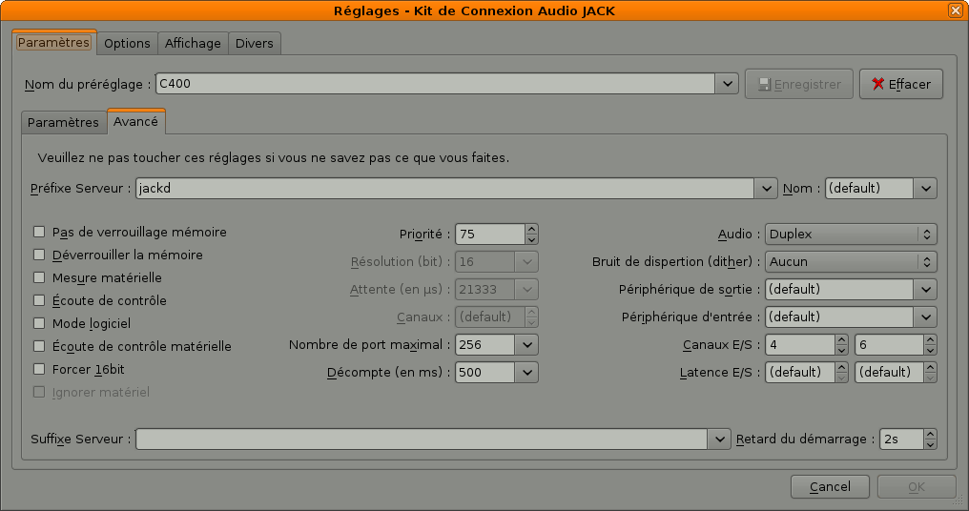This screenshot has height=511, width=969.
Task: Expand the Suffixe Serveur dropdown arrow
Action: (x=719, y=439)
